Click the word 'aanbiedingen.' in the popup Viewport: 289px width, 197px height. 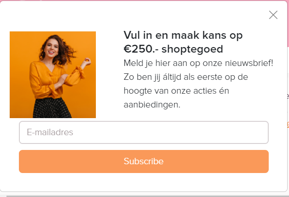(152, 105)
